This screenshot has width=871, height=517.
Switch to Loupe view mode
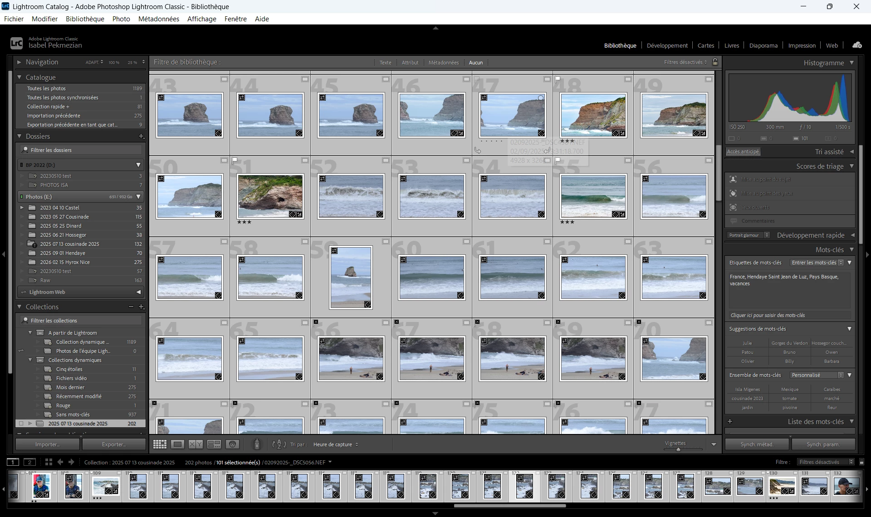coord(177,444)
